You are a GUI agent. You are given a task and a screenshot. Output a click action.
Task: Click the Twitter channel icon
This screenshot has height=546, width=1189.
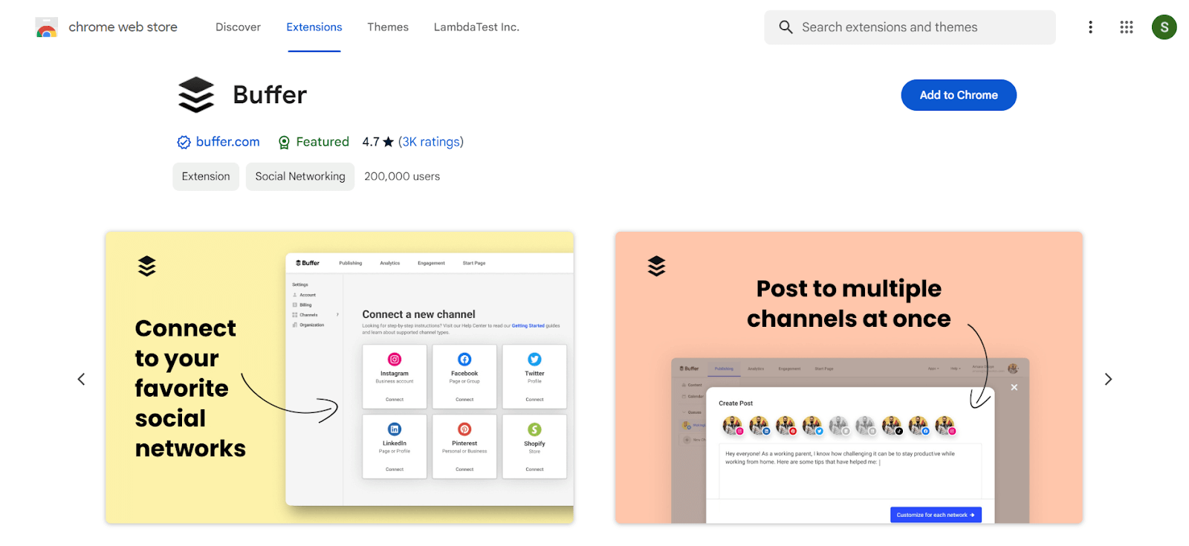coord(534,360)
